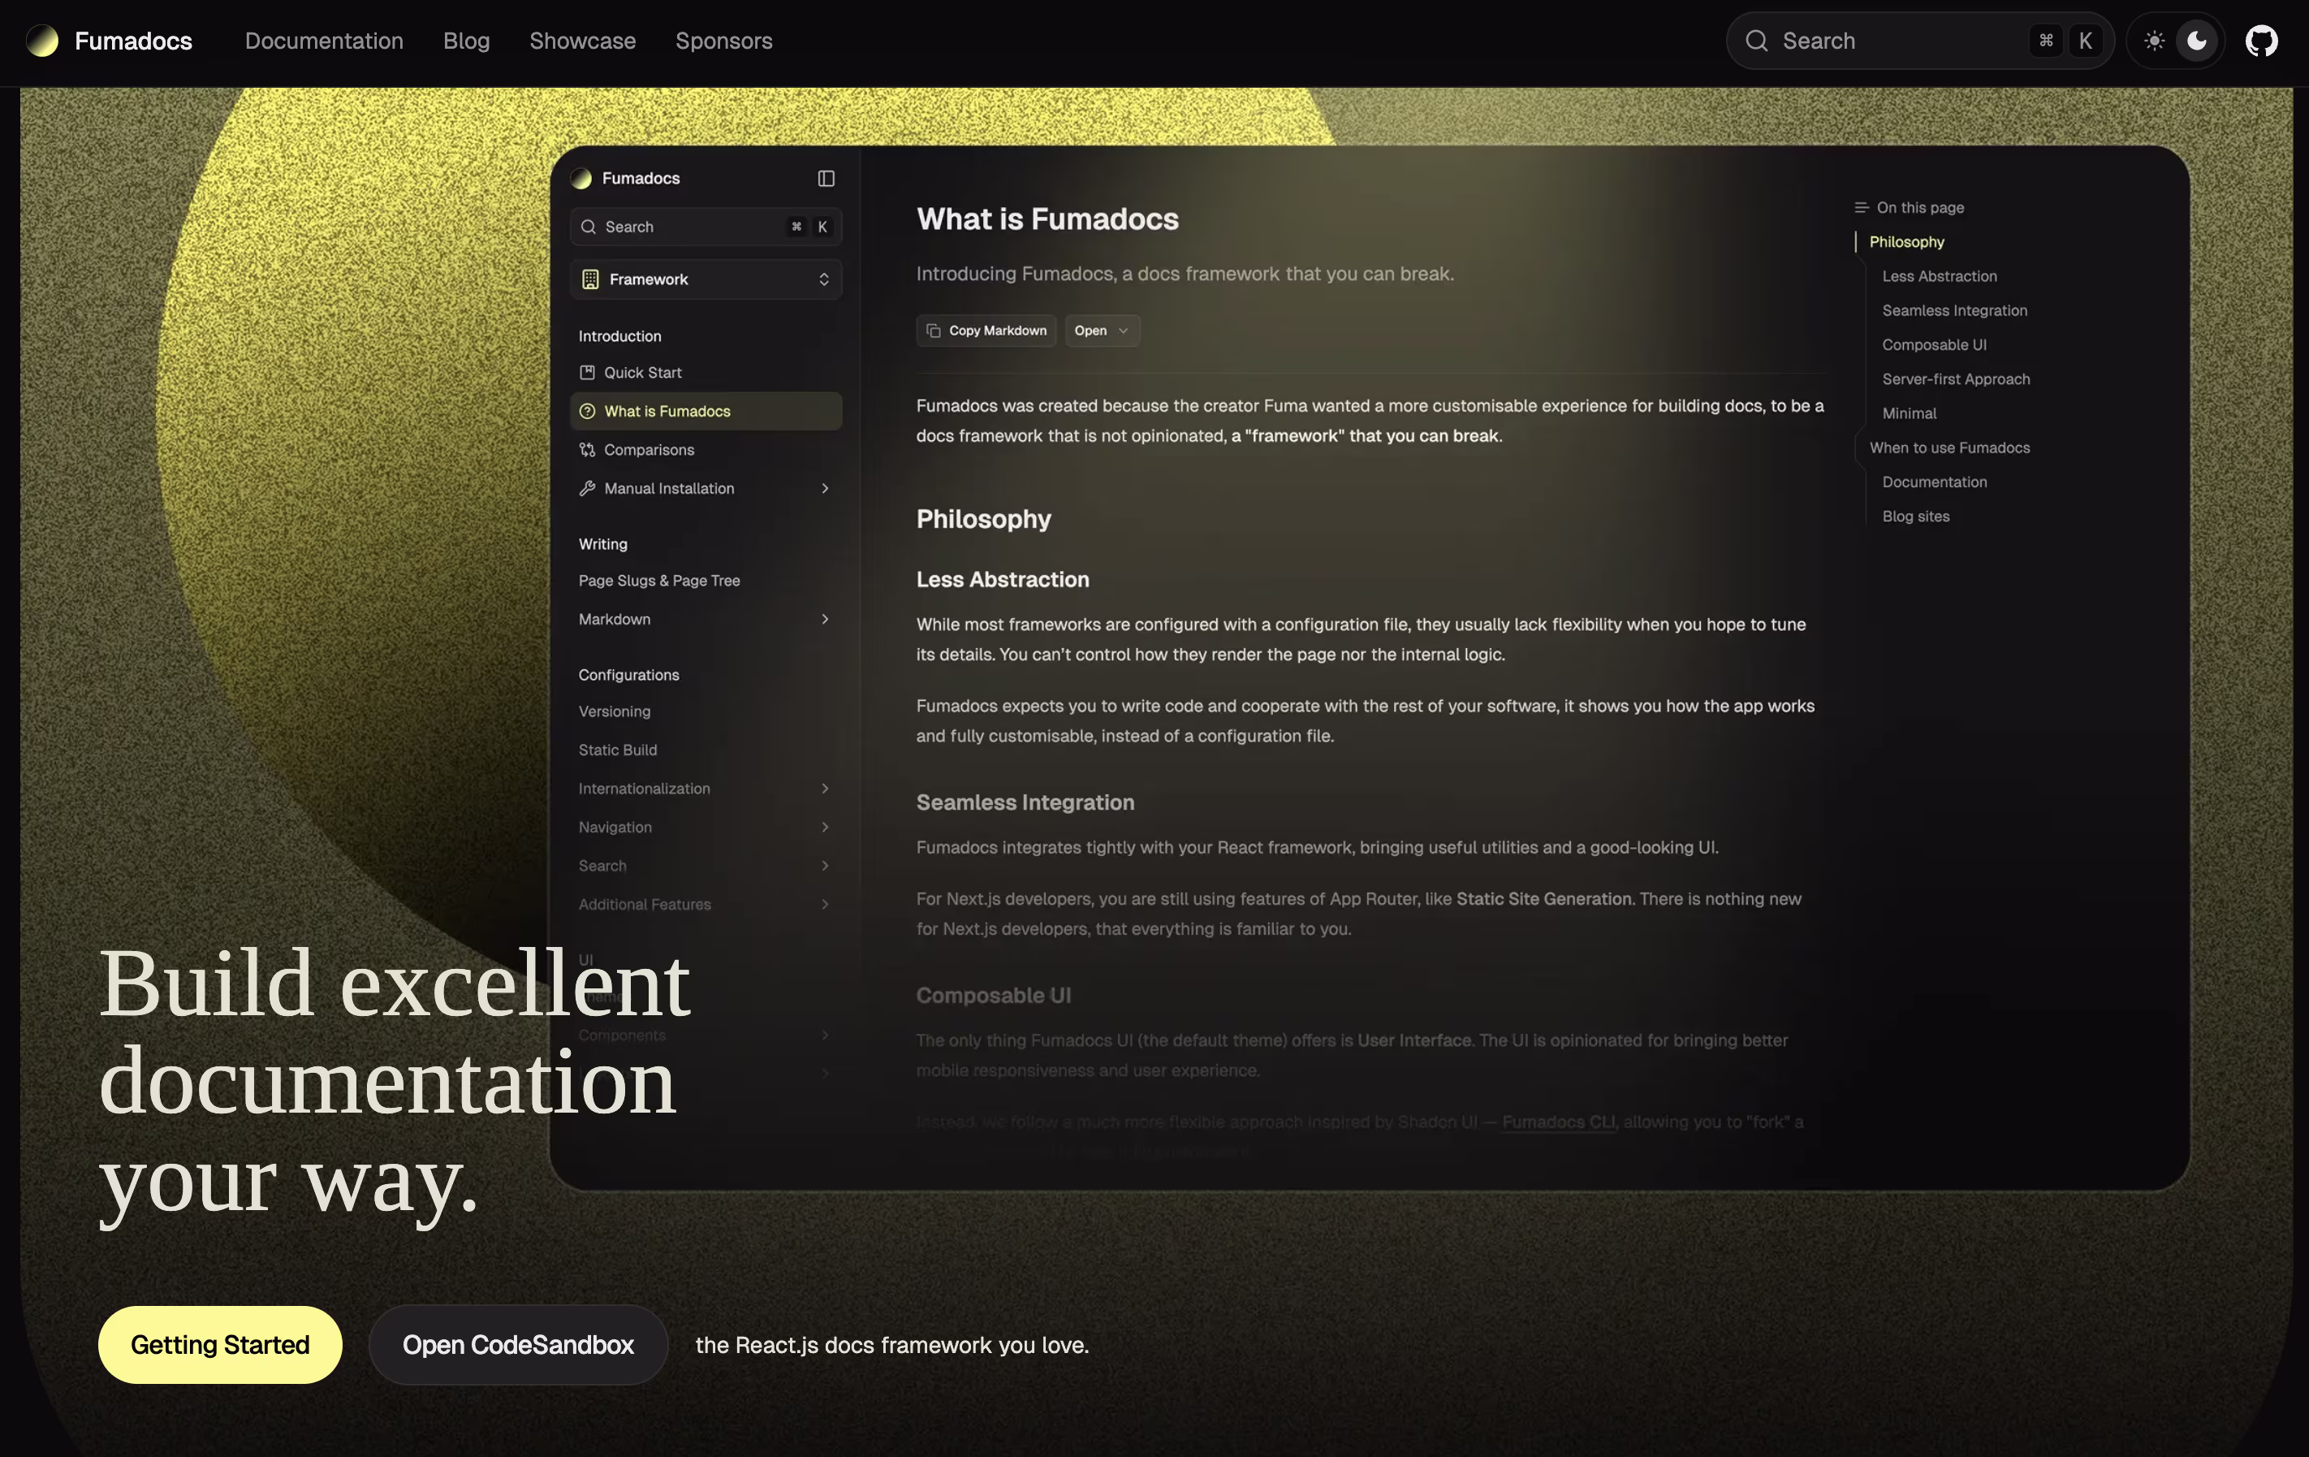The height and width of the screenshot is (1457, 2309).
Task: Open Page Slugs & Page Tree
Action: click(x=658, y=581)
